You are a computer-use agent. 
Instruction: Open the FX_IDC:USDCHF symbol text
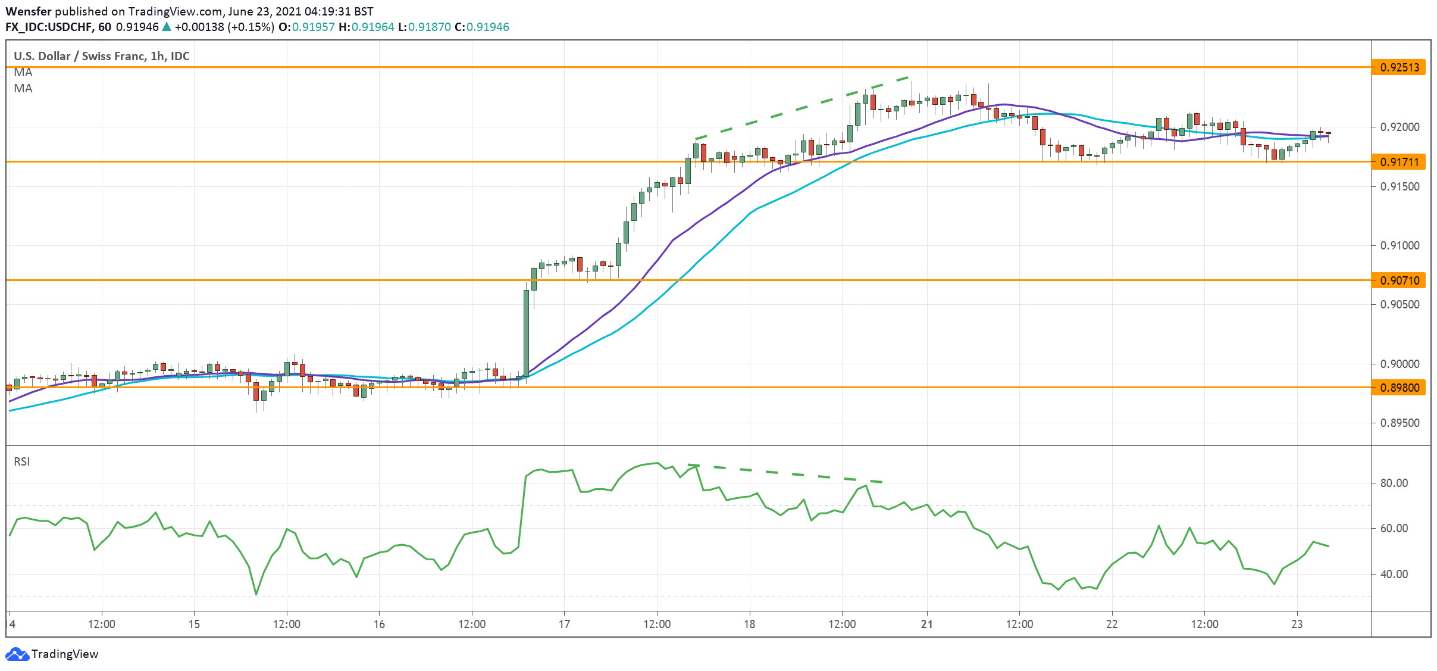[49, 27]
